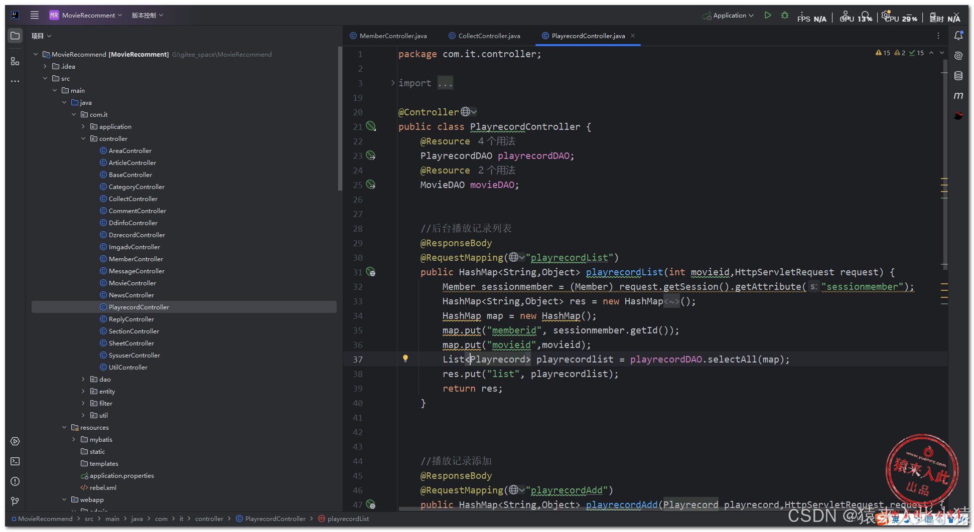Open the Maven tool window

tap(958, 96)
